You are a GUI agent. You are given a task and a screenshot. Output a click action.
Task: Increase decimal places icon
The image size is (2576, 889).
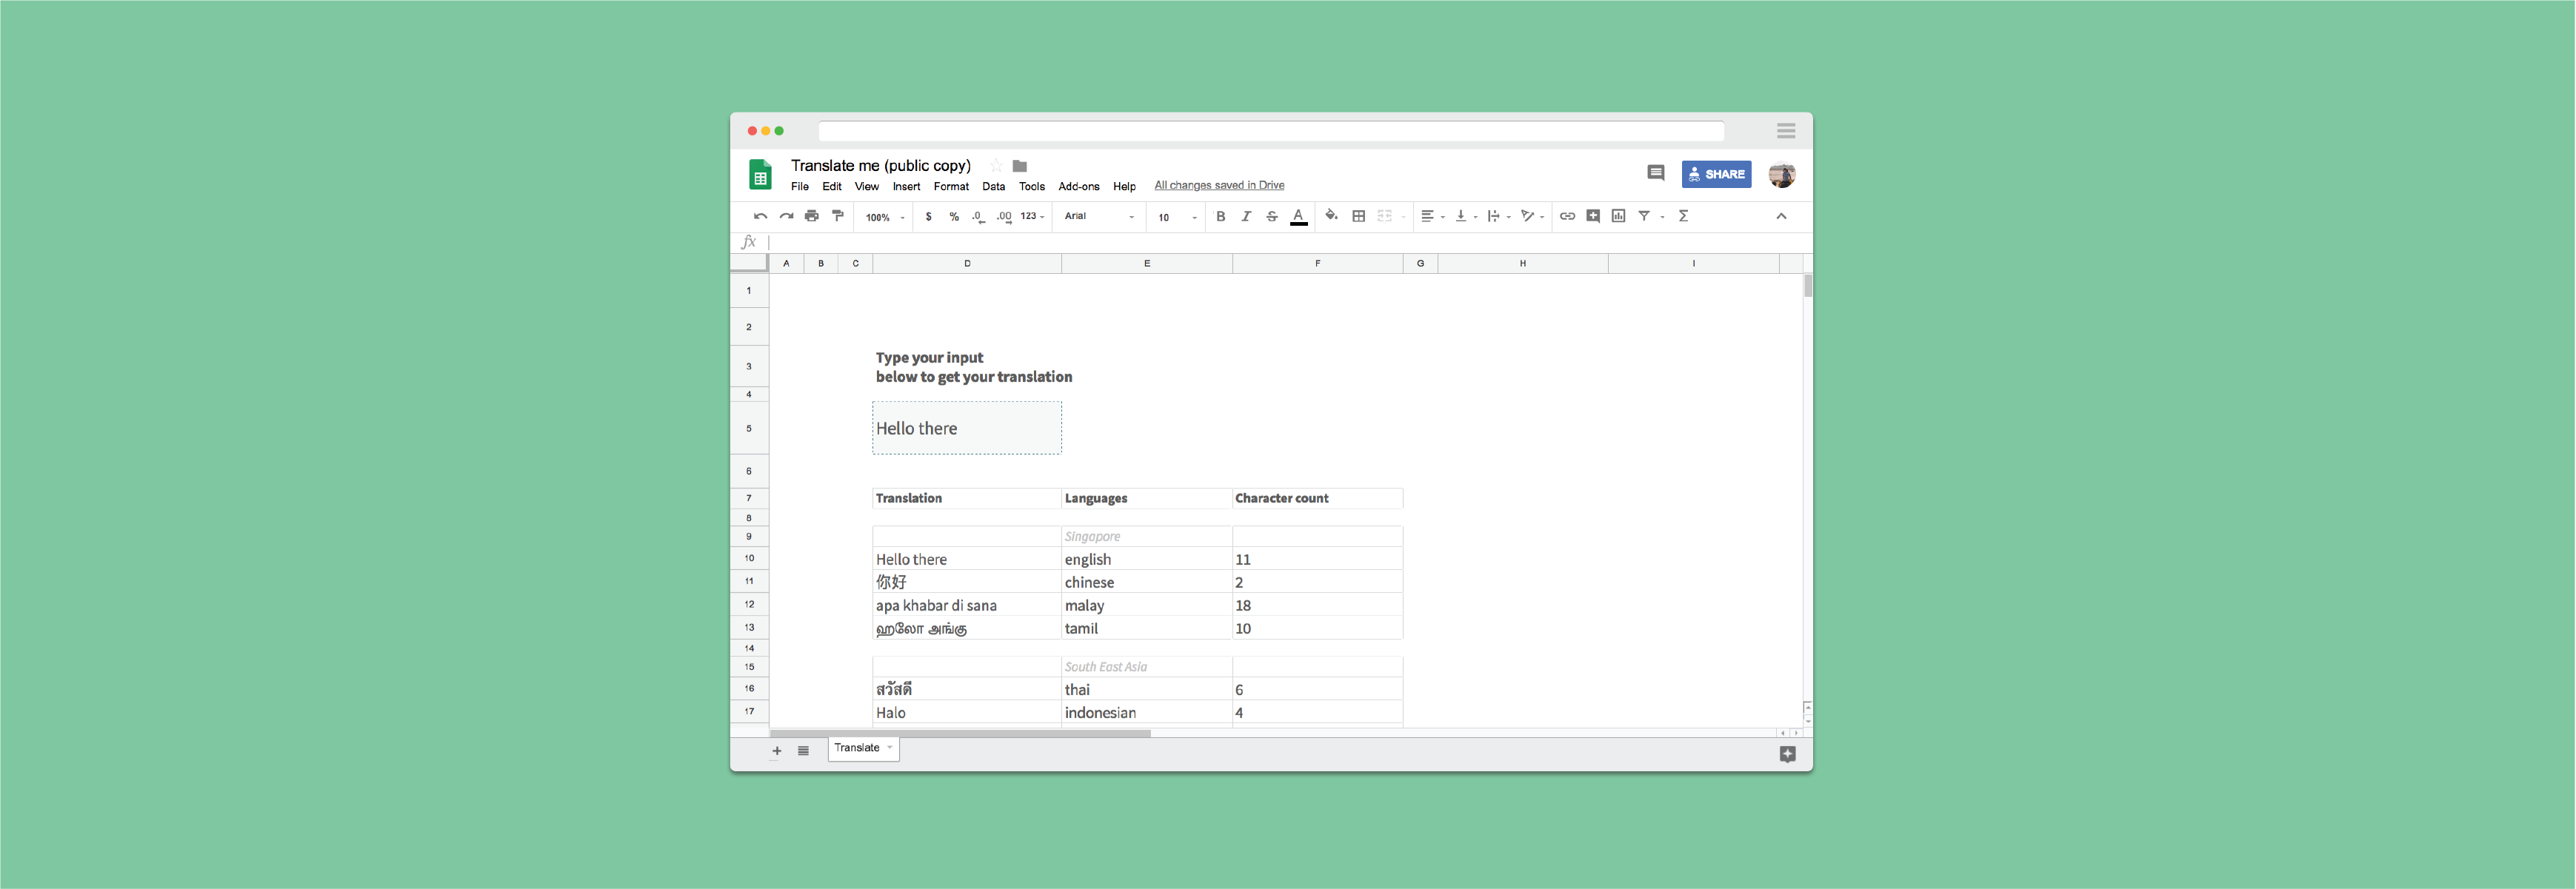(1004, 217)
